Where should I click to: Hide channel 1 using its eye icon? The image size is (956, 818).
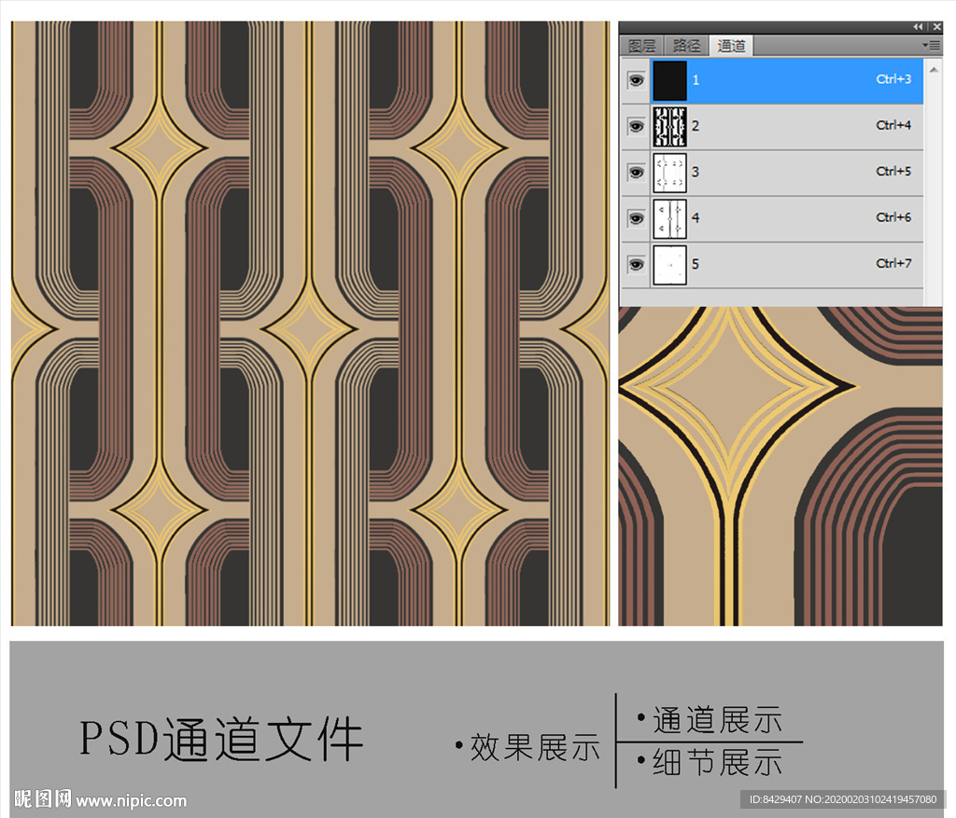(x=636, y=81)
